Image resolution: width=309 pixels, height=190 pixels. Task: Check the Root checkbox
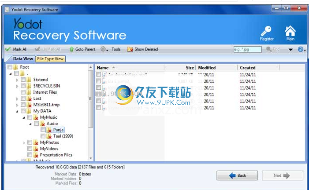pos(10,67)
